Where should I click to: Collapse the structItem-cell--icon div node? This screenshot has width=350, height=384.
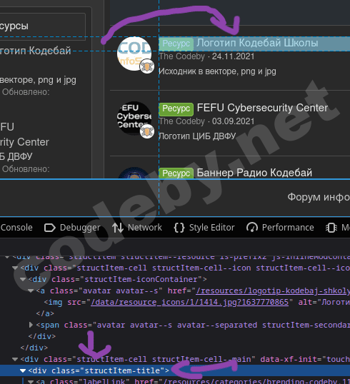[x=15, y=268]
